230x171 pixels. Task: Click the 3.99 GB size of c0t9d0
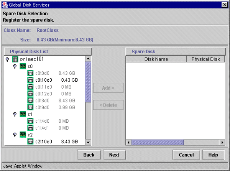(x=67, y=107)
